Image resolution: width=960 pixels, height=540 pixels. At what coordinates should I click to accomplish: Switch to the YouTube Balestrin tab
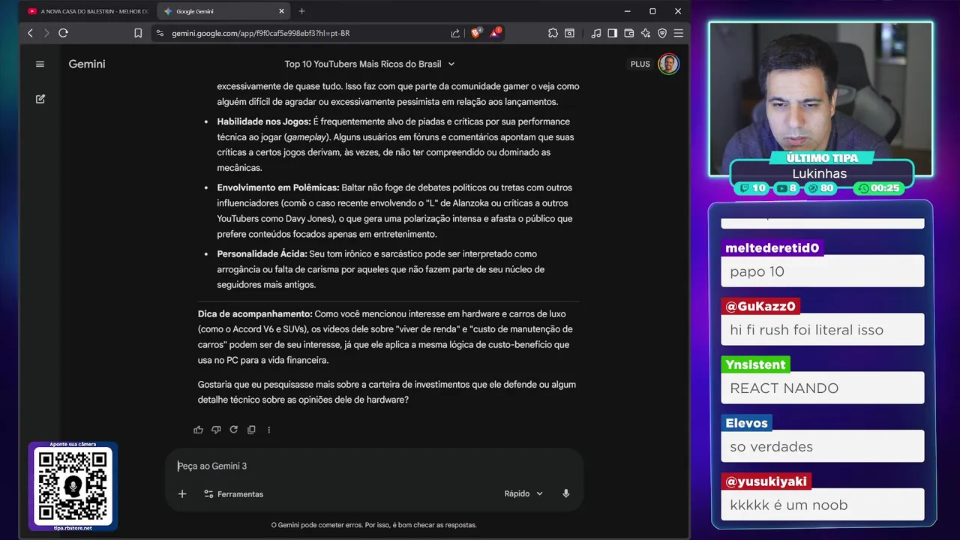point(87,11)
